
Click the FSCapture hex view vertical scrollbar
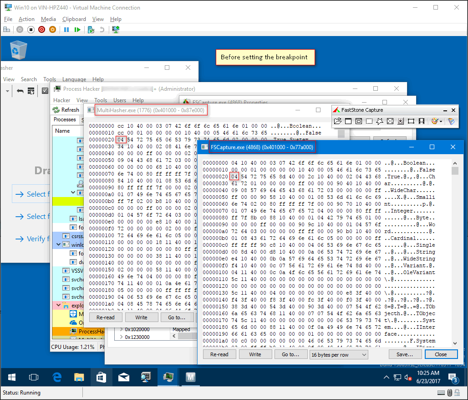454,251
